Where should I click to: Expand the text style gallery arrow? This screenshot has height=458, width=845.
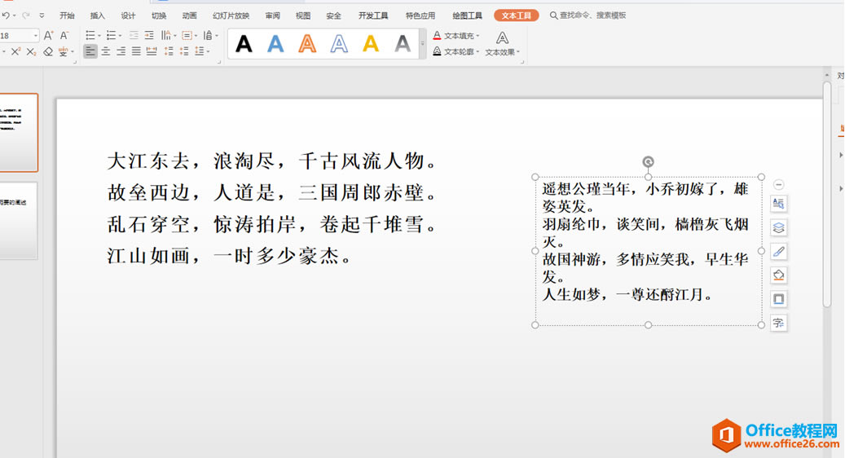tap(422, 44)
